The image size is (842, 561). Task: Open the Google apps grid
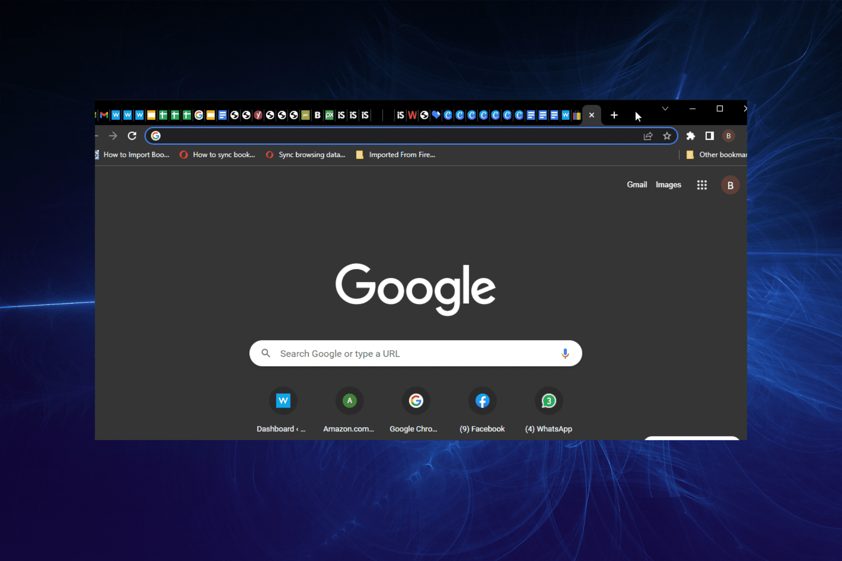[x=702, y=185]
